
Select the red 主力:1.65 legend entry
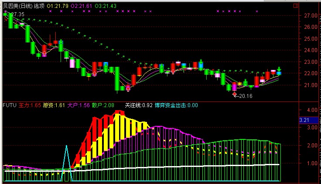pos(30,105)
